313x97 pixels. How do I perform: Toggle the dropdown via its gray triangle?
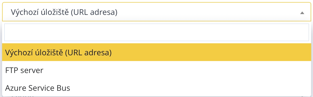coord(302,13)
